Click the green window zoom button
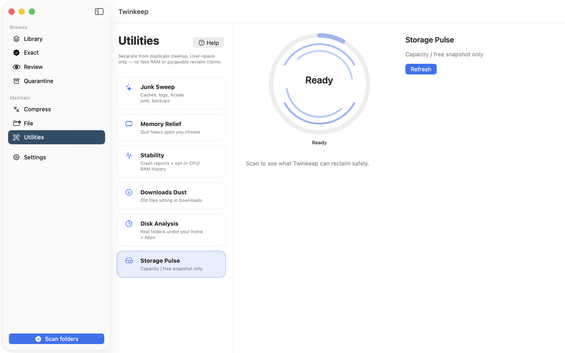565x353 pixels. click(x=32, y=11)
